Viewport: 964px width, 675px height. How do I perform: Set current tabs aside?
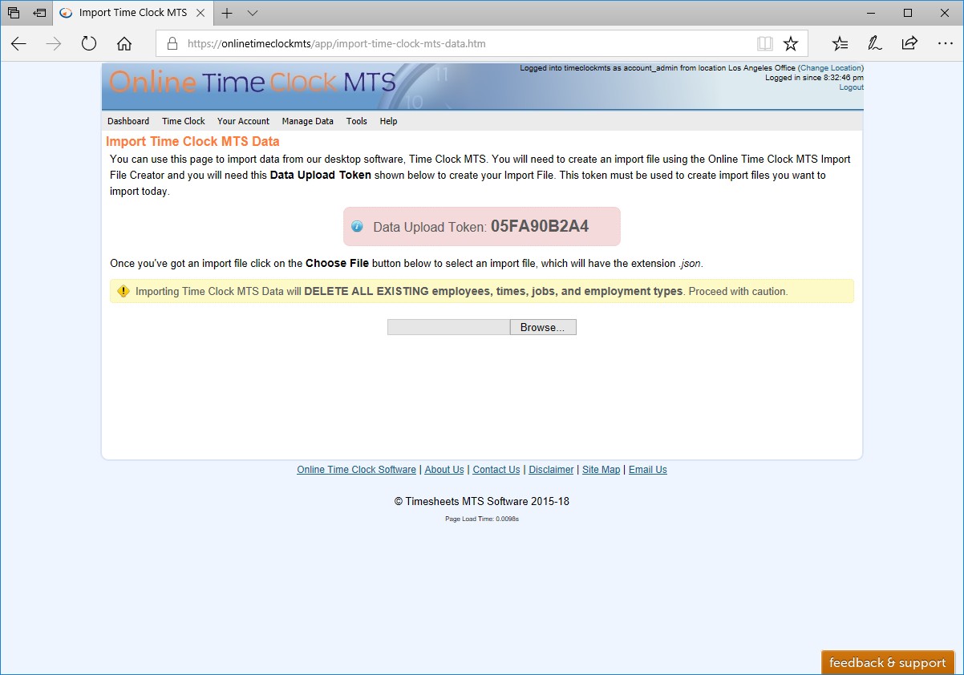39,13
